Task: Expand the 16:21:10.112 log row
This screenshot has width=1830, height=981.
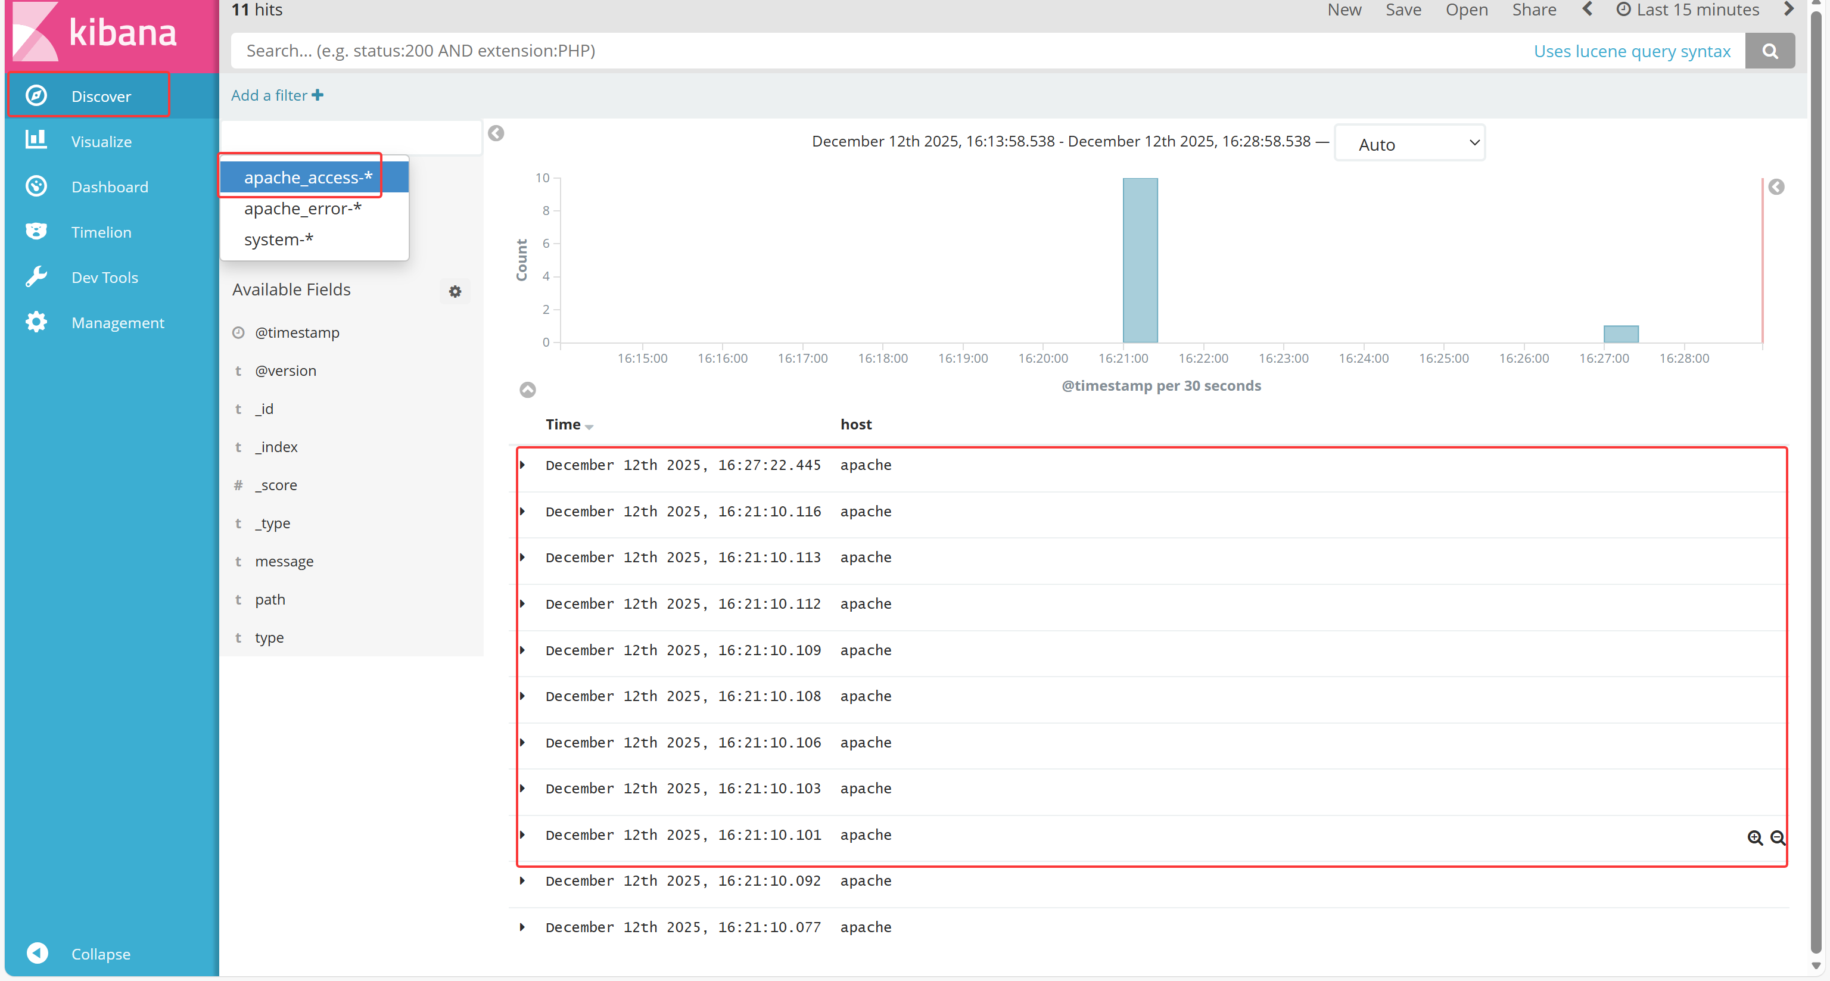Action: (522, 603)
